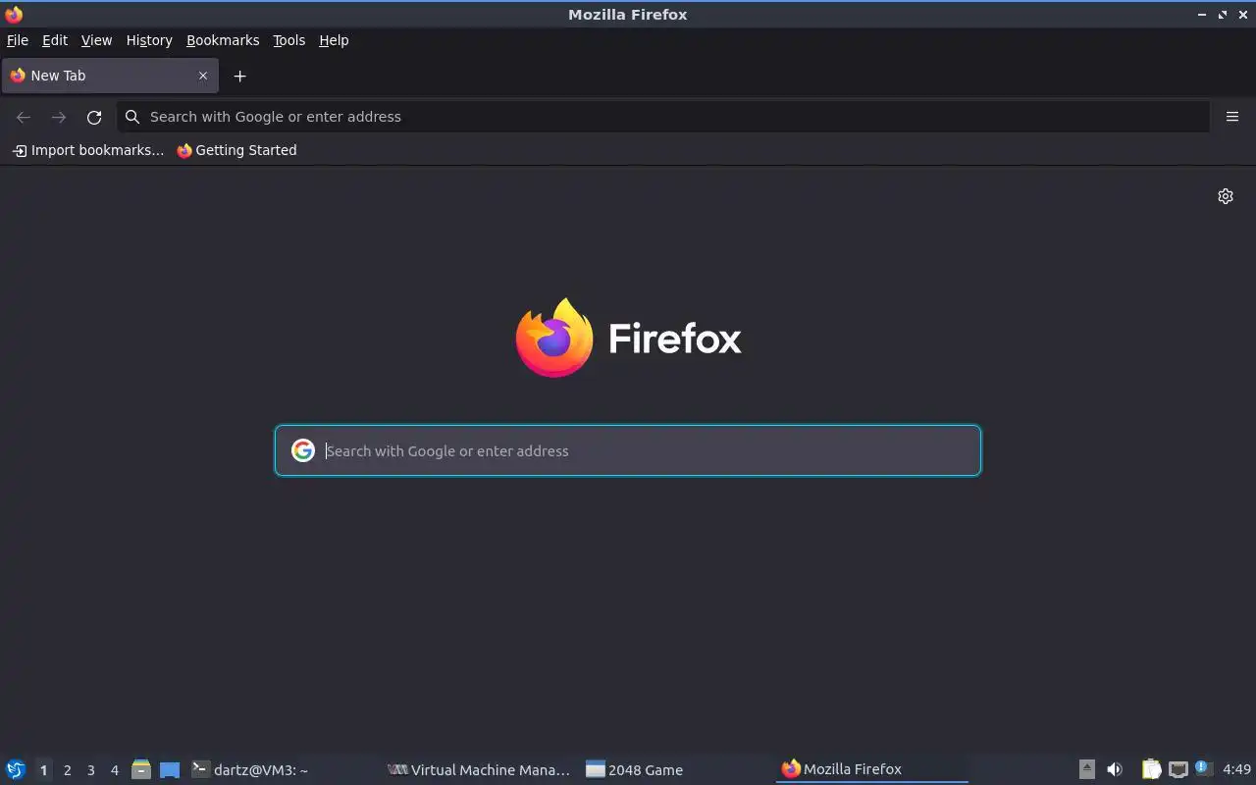Viewport: 1256px width, 785px height.
Task: Close the New Tab tab
Action: point(203,76)
